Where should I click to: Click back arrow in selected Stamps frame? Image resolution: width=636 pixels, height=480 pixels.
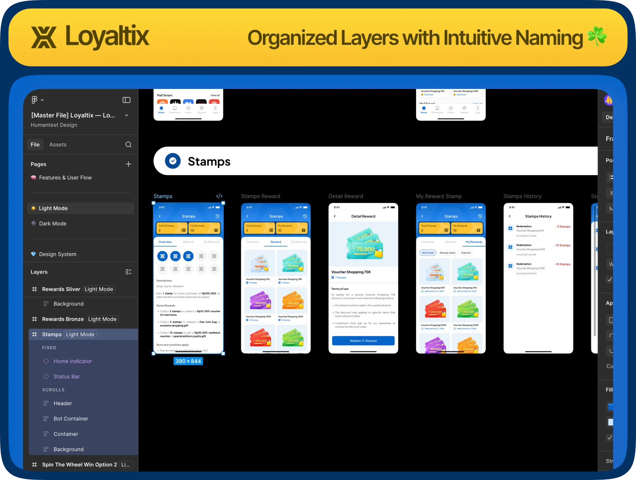(x=160, y=216)
